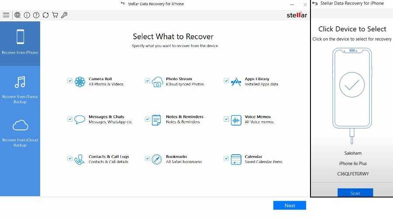Click the Calendar icon
The width and height of the screenshot is (393, 218).
pos(236,160)
